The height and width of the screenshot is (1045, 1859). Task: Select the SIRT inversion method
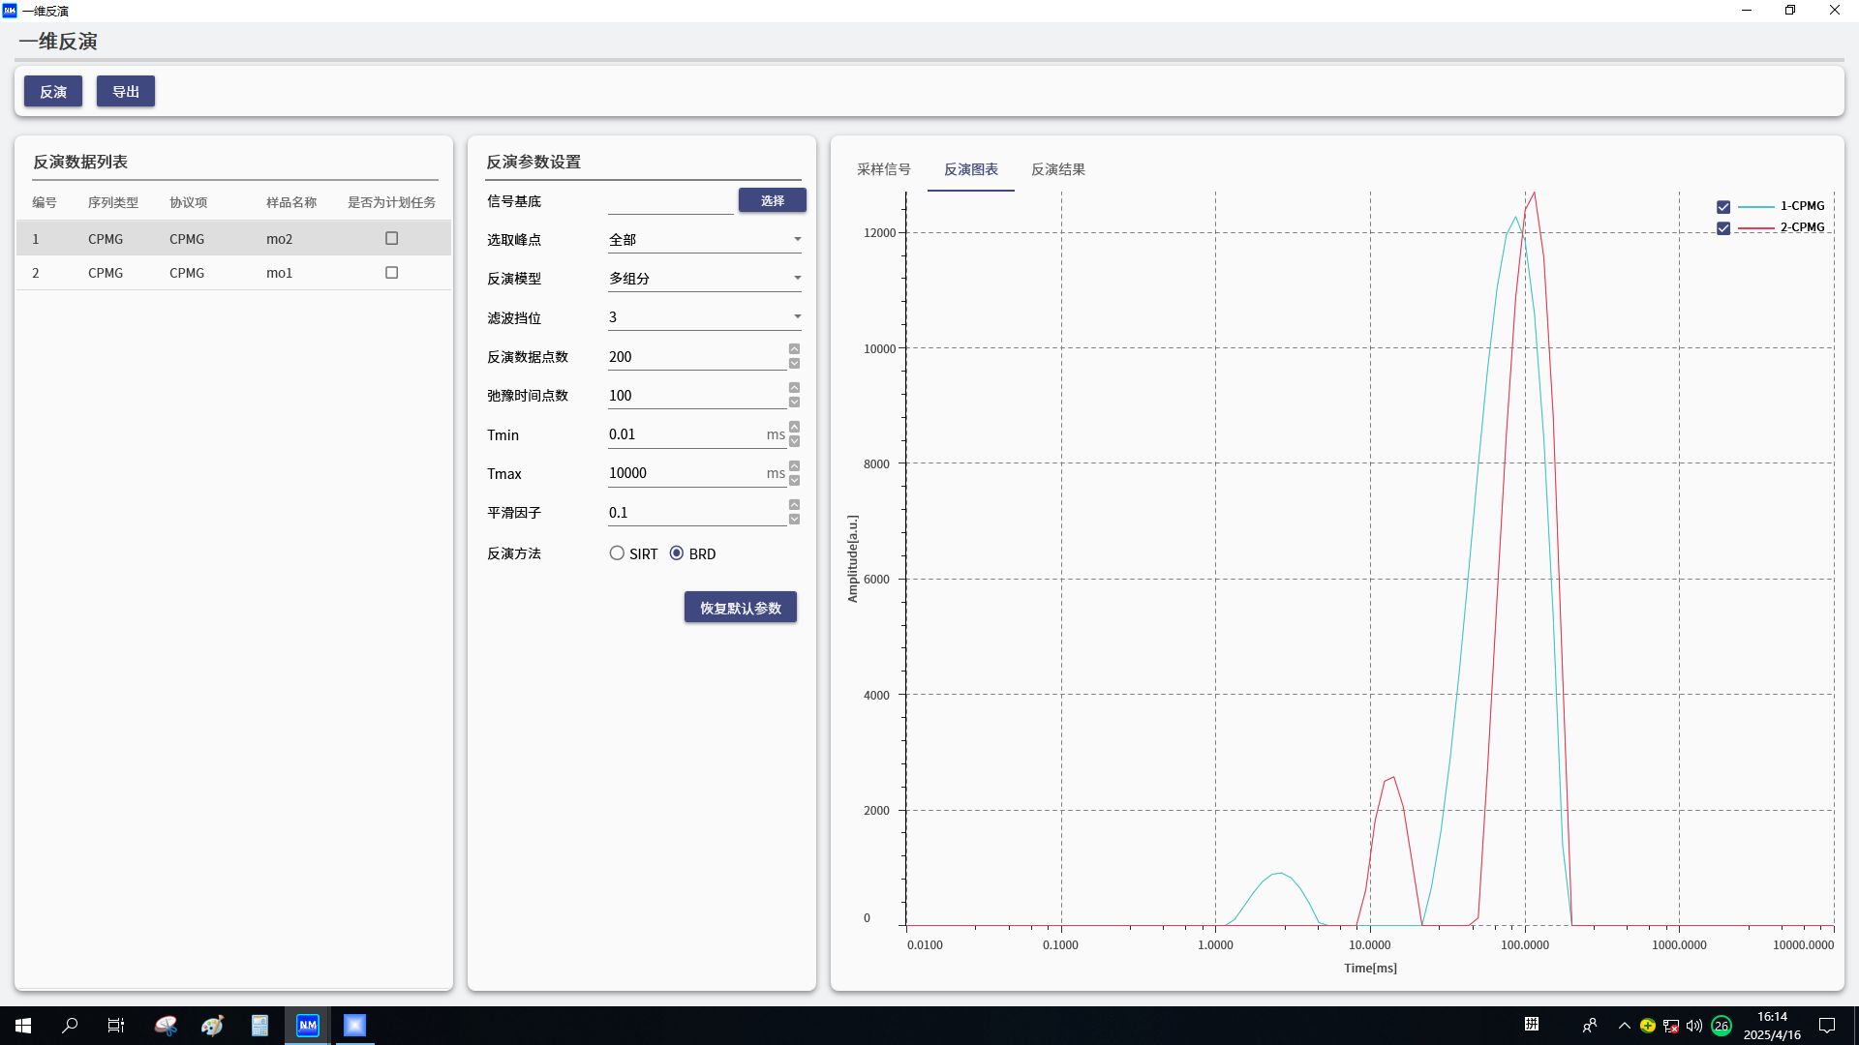617,553
